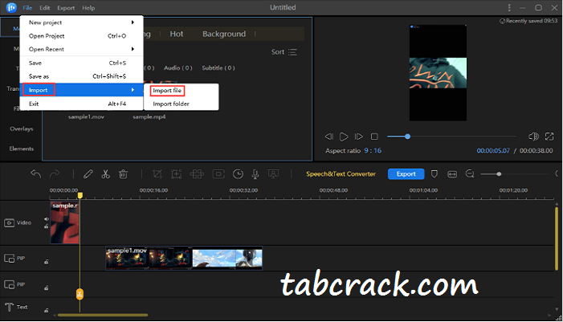Expand the Open Recent submenu arrow
The height and width of the screenshot is (322, 563).
(x=133, y=49)
